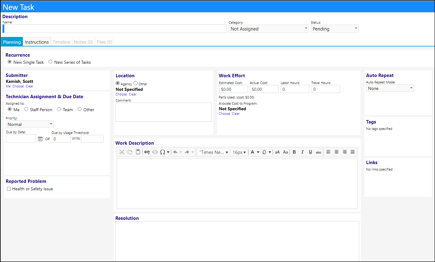Click the Undo arrow icon

(175, 152)
